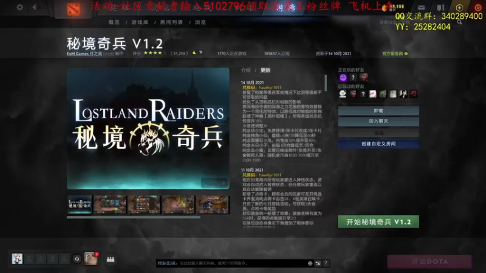The height and width of the screenshot is (273, 486).
Task: Click the round icon after the party slots
Action: (x=77, y=259)
